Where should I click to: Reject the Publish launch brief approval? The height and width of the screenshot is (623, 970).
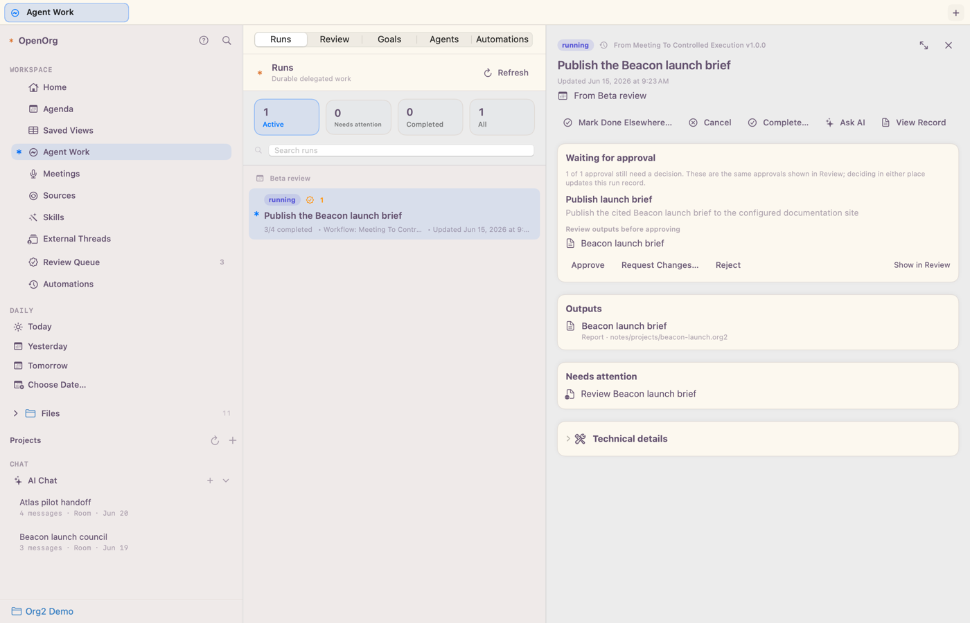(x=728, y=265)
